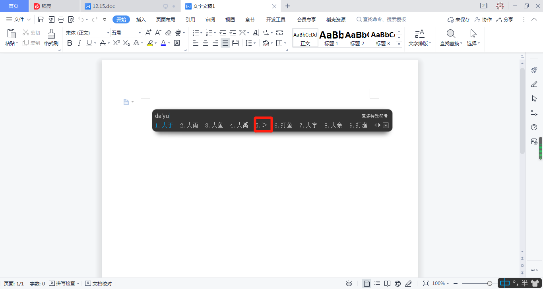This screenshot has height=289, width=543.
Task: Toggle Italic formatting
Action: [80, 43]
